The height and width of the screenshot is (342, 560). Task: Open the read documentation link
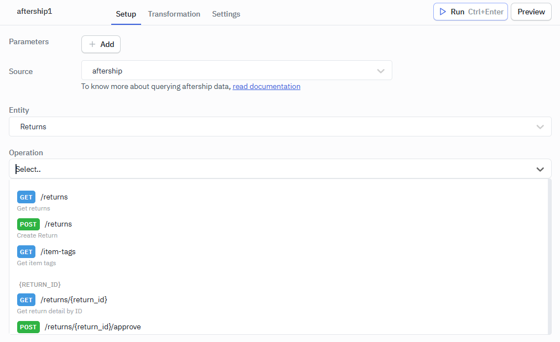266,86
